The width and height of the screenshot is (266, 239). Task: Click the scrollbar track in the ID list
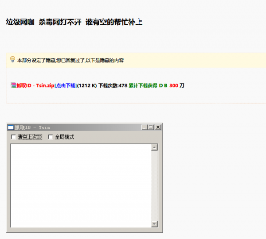tap(154, 186)
